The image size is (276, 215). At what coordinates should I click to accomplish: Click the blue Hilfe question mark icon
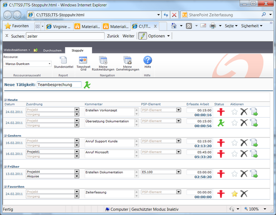pyautogui.click(x=148, y=60)
